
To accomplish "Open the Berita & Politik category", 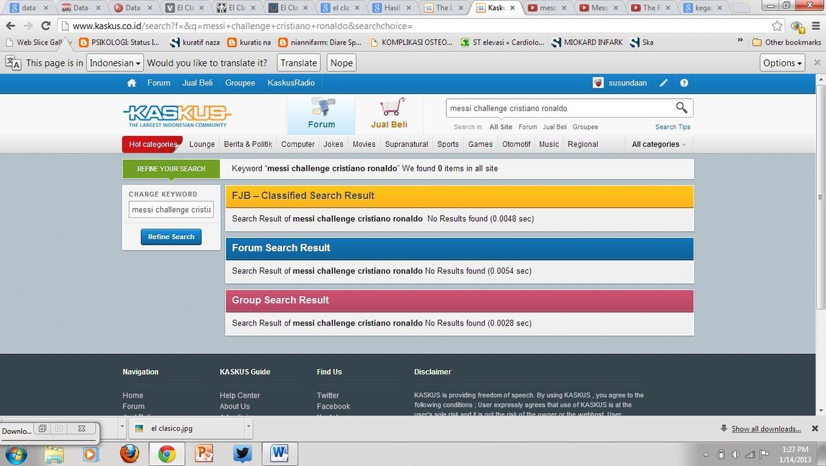I will (248, 144).
